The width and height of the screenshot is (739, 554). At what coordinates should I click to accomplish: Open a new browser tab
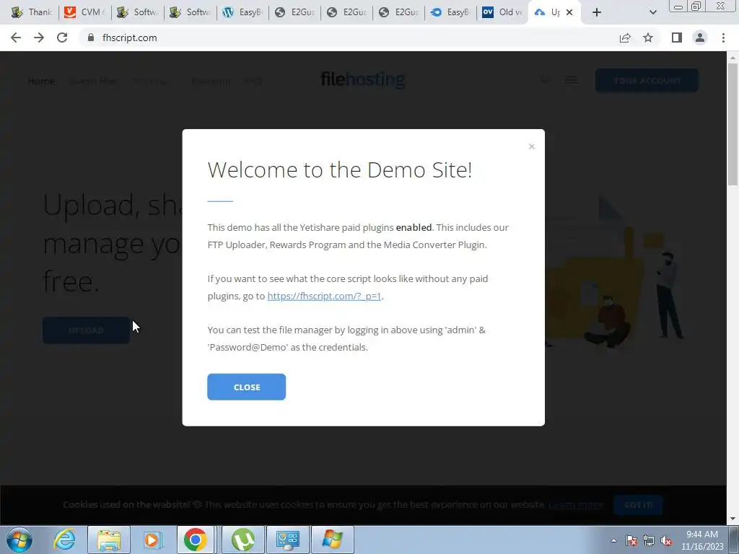point(597,12)
